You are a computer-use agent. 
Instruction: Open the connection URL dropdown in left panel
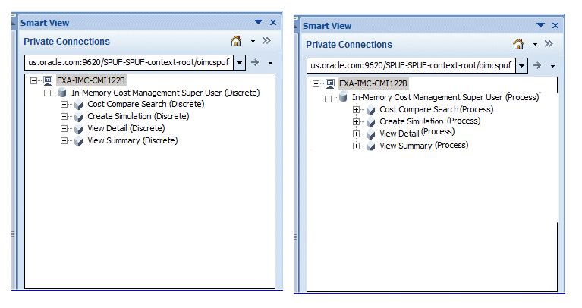click(x=240, y=62)
